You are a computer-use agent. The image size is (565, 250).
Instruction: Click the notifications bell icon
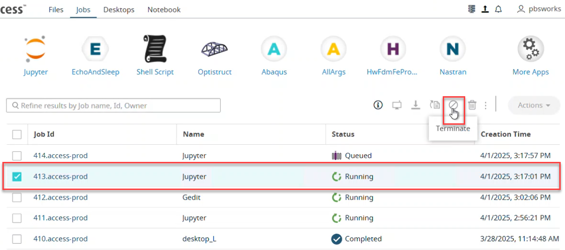(x=499, y=9)
